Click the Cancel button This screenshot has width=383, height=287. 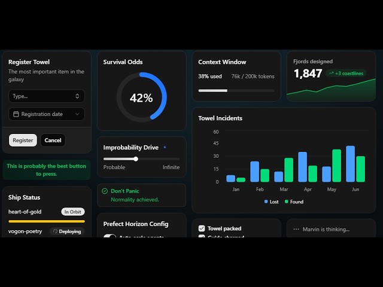[x=53, y=141]
